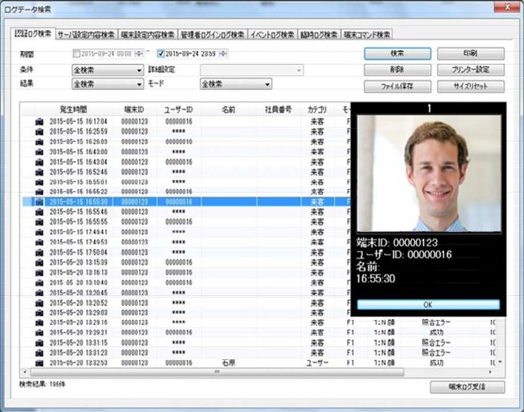
Task: Sort by 端末ID column header
Action: [x=134, y=110]
